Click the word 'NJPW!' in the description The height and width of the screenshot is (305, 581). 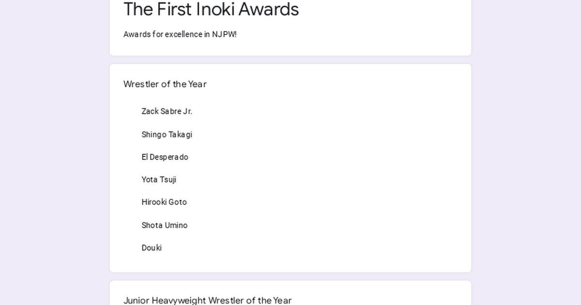(224, 34)
